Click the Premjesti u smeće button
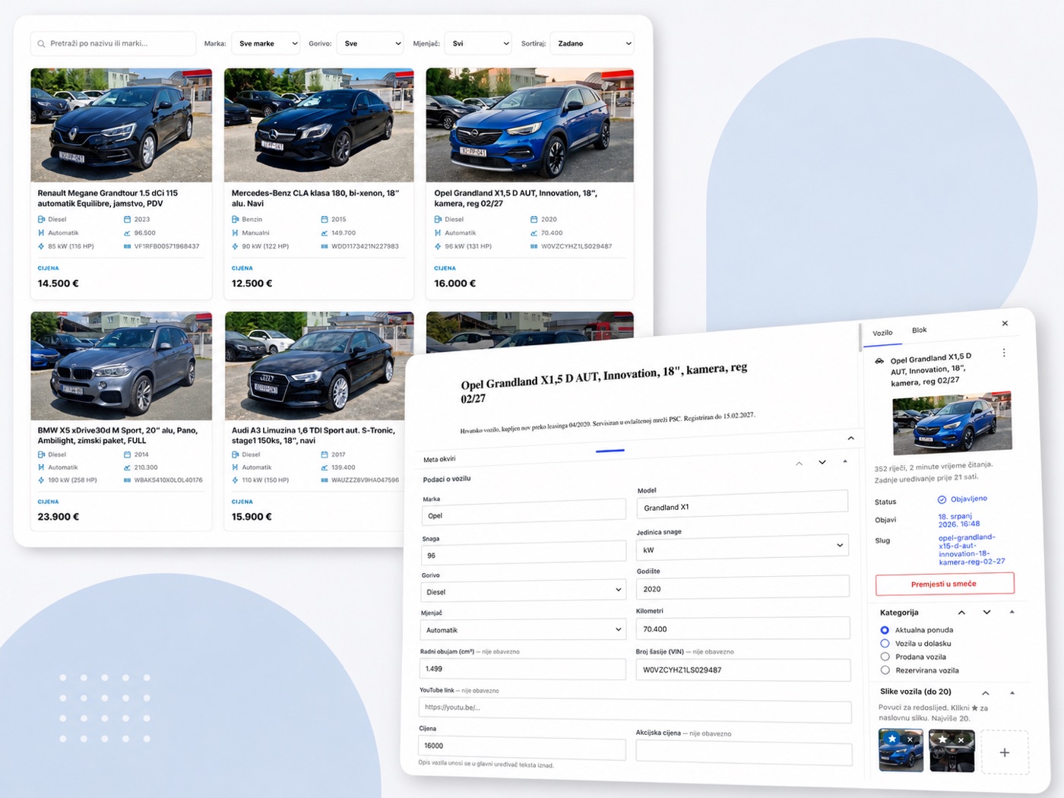1064x798 pixels. tap(945, 584)
